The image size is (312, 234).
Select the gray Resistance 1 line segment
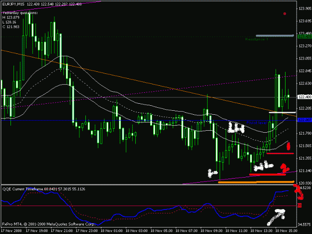tap(275, 36)
